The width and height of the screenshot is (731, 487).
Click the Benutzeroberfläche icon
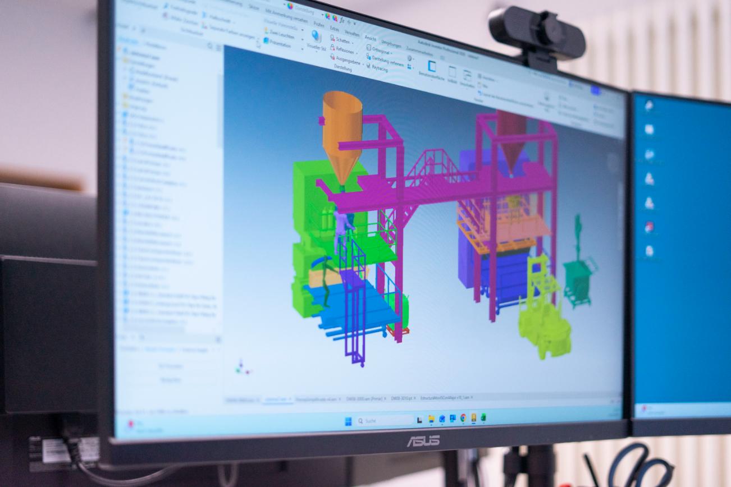pos(432,67)
